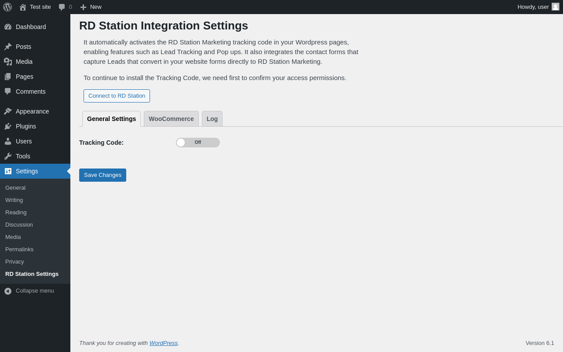Toggle the Tracking Code switch on

pyautogui.click(x=198, y=143)
